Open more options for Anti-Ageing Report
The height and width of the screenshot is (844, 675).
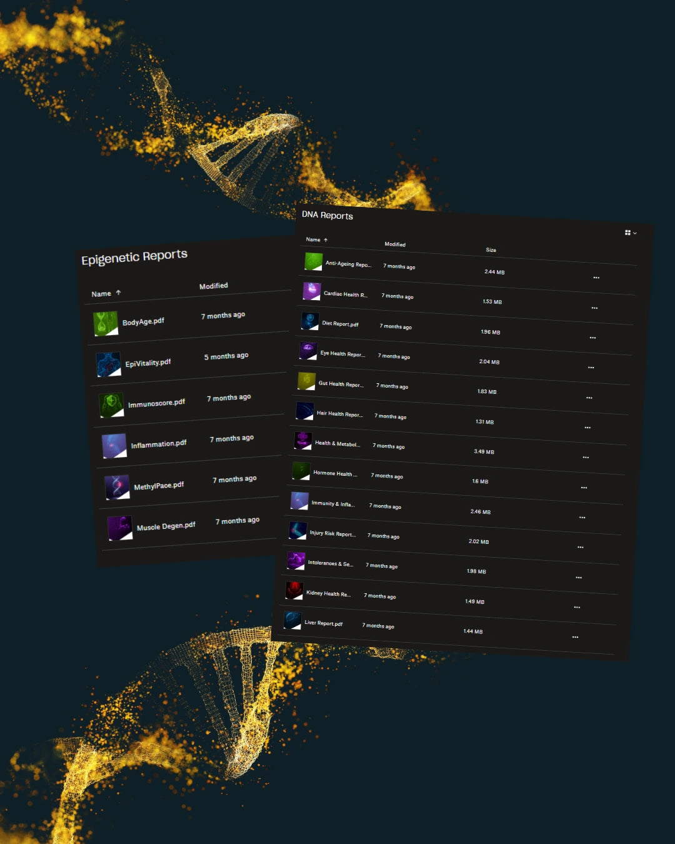pyautogui.click(x=596, y=278)
